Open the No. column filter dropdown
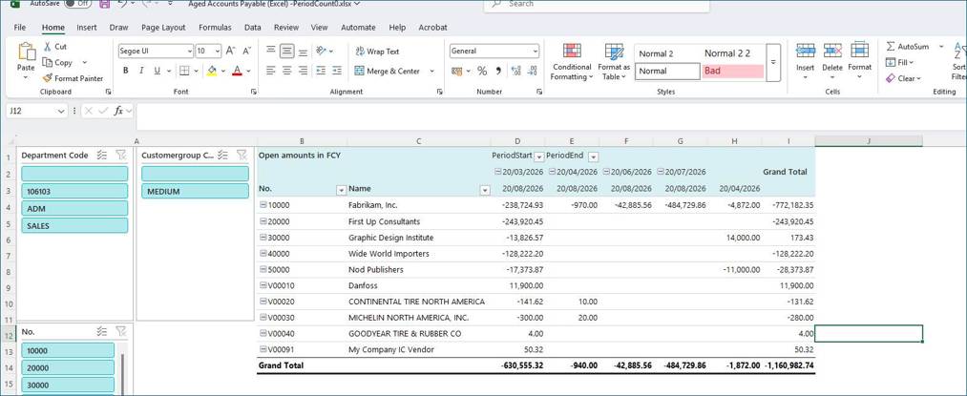This screenshot has width=967, height=396. (341, 190)
